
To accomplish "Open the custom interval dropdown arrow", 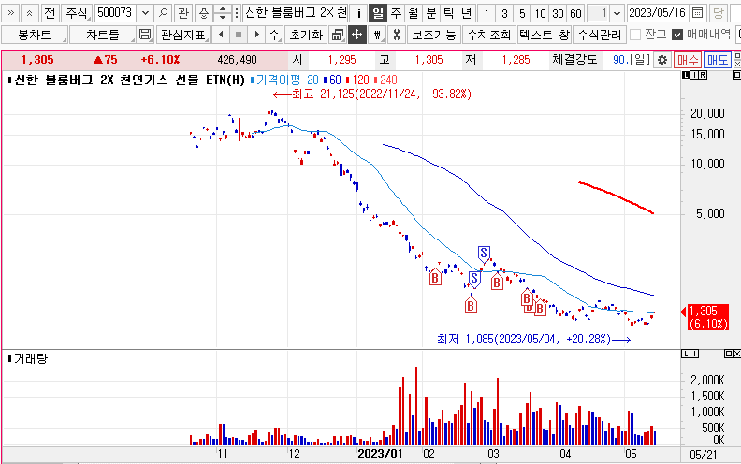I will pos(617,13).
